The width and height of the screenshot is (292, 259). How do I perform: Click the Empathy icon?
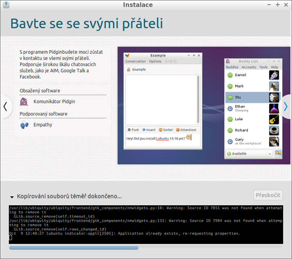pos(24,125)
